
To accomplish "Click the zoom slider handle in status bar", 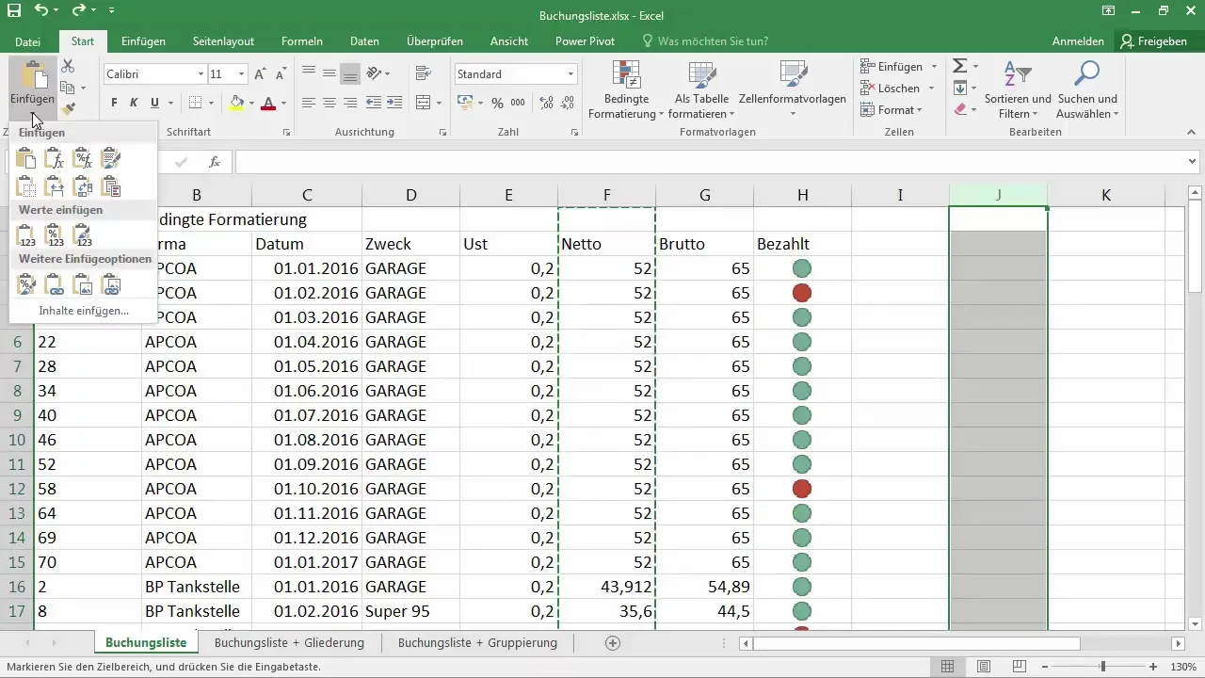I will pos(1102,667).
